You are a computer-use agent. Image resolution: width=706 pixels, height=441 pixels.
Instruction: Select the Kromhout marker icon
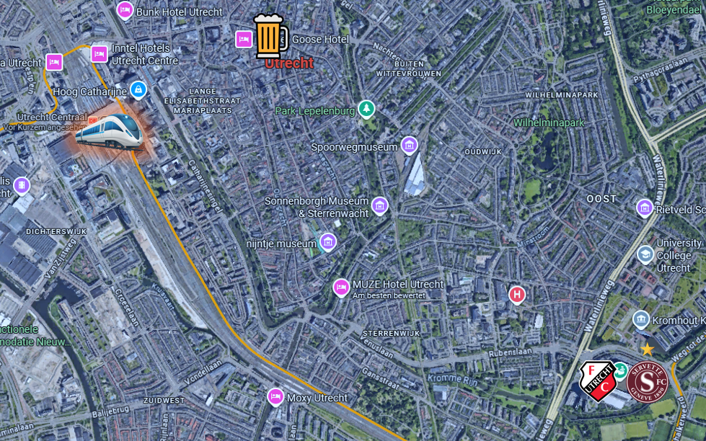(x=640, y=320)
